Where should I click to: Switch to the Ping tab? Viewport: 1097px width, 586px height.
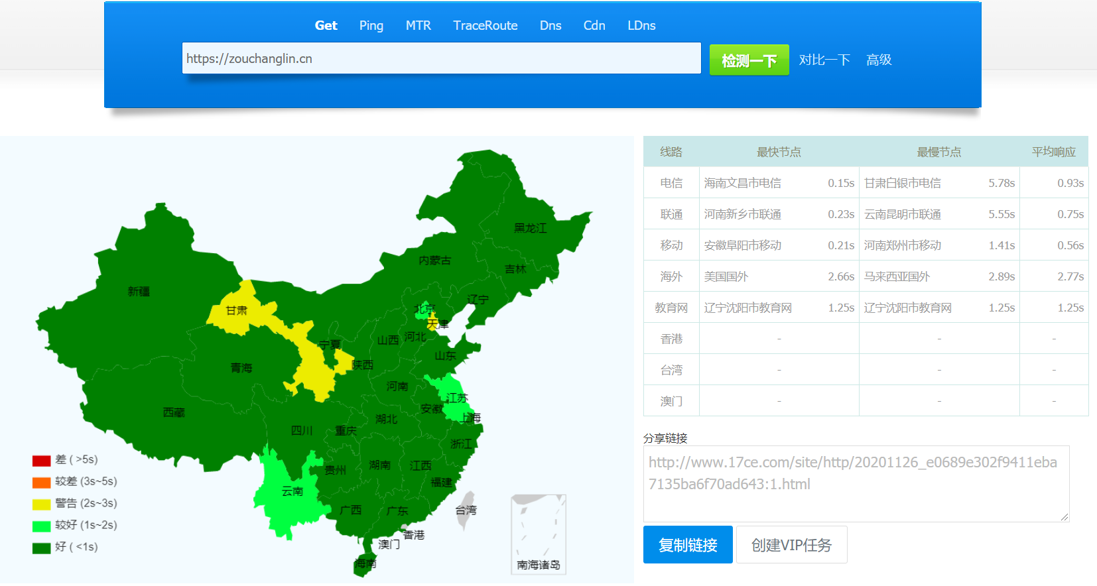pos(371,26)
